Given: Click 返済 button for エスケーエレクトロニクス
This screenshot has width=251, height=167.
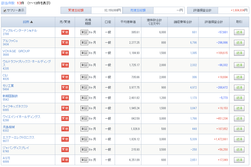Looking at the screenshot, I should click(239, 139).
